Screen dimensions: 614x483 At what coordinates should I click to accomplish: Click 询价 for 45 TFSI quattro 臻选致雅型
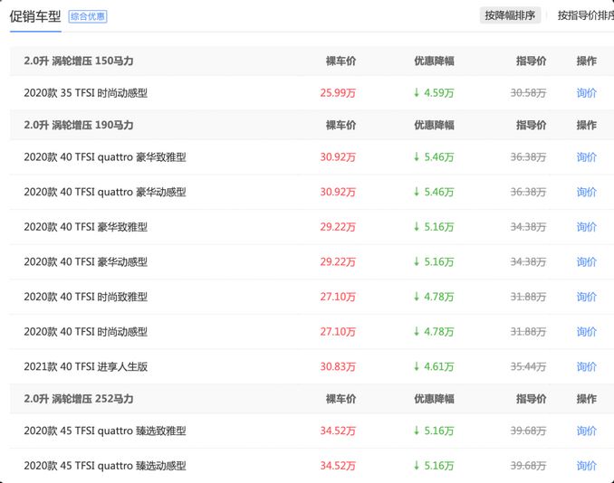pos(586,431)
